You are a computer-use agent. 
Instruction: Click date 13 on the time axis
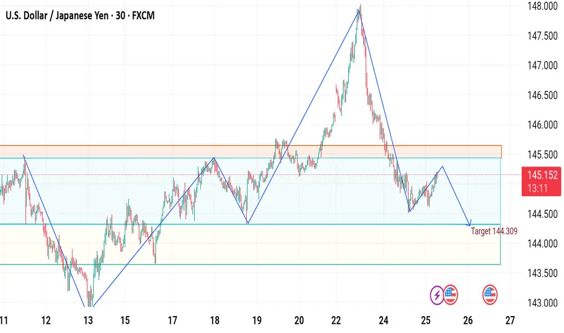(x=88, y=320)
